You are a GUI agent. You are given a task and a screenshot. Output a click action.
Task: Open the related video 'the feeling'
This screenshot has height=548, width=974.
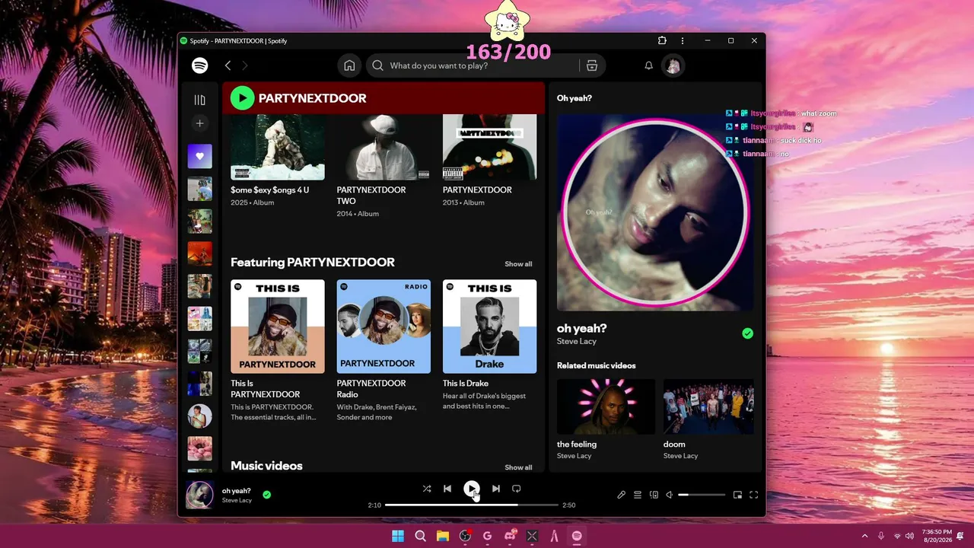click(x=606, y=419)
